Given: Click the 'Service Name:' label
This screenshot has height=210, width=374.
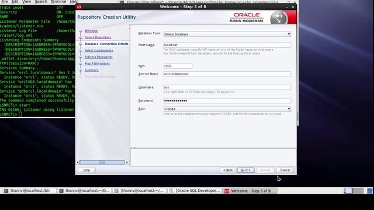Looking at the screenshot, I should 148,74.
